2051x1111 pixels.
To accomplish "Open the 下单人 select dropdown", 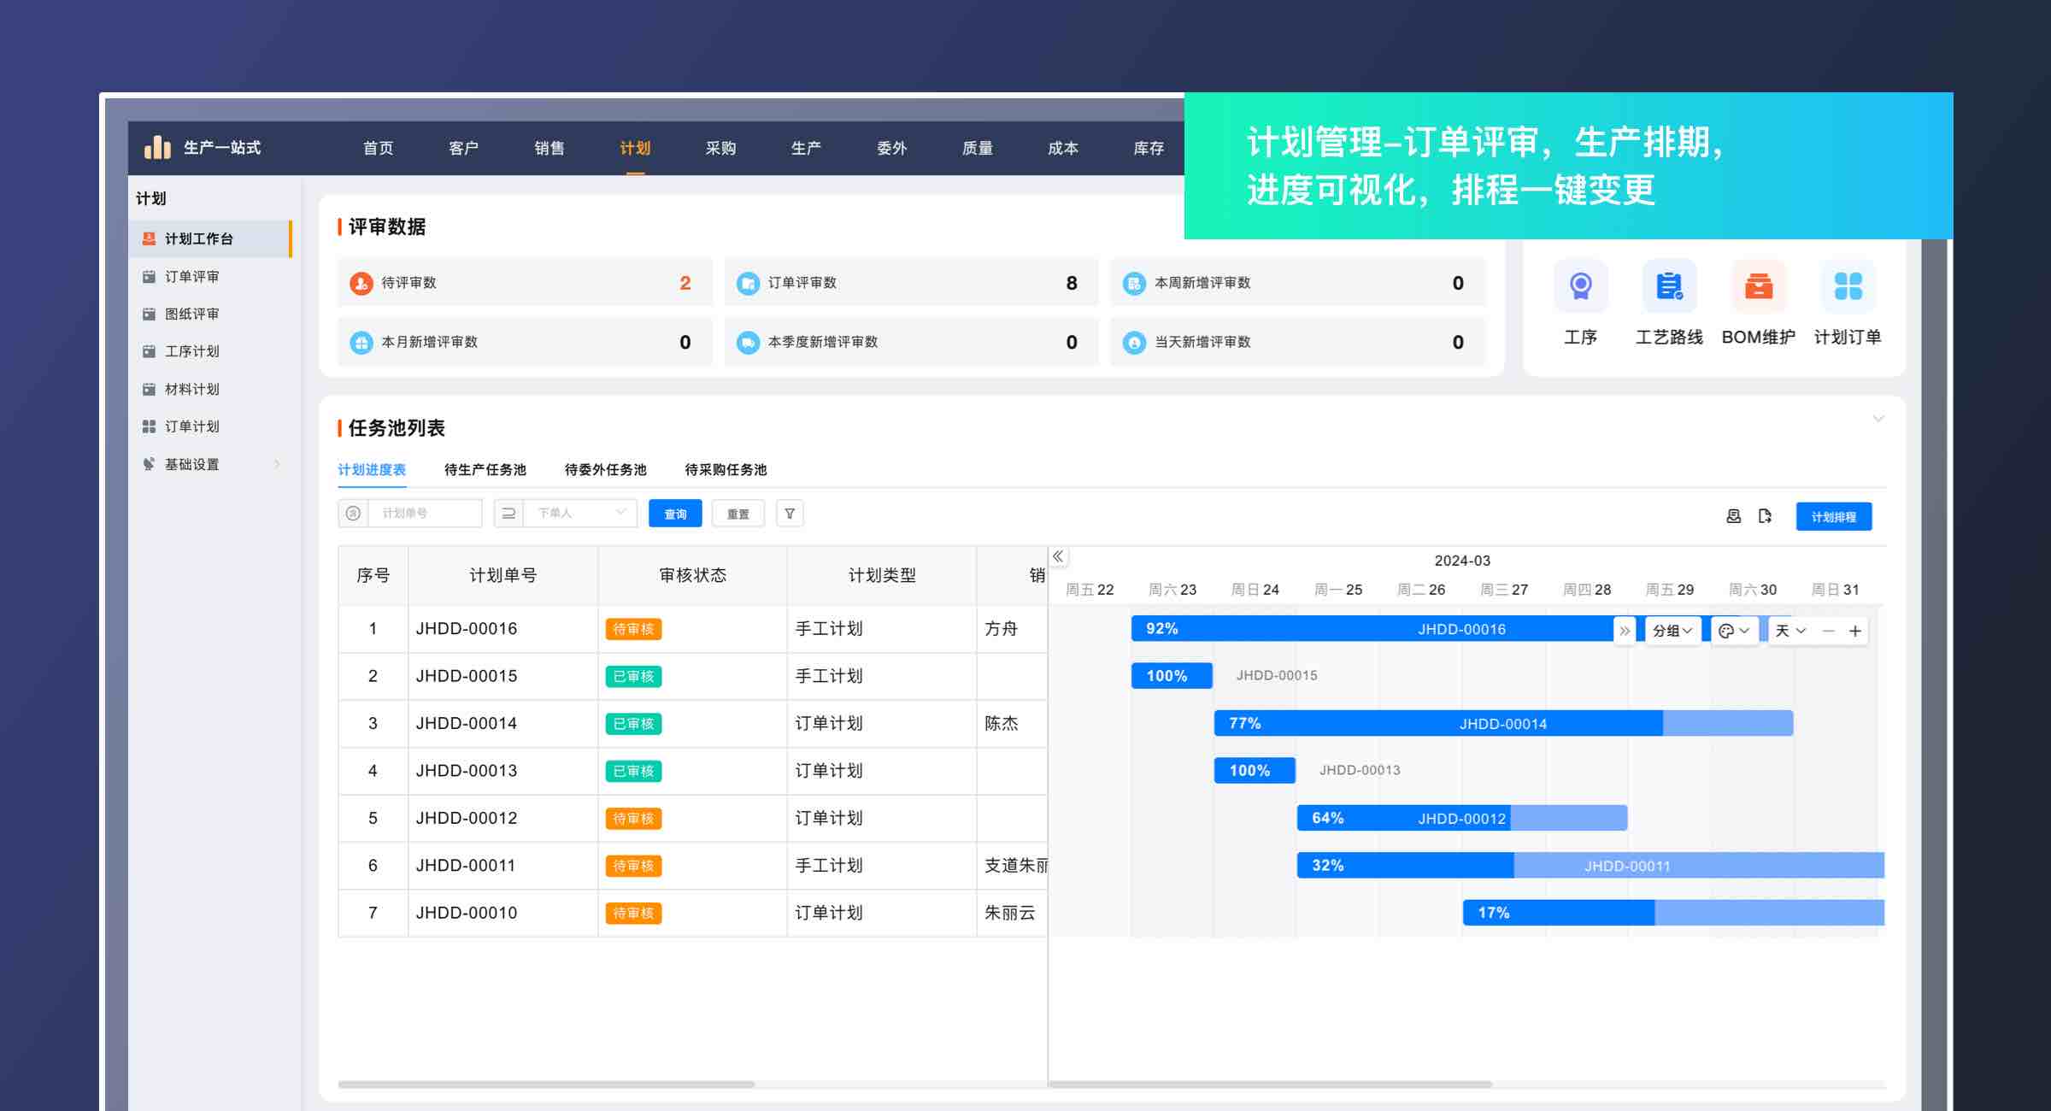I will pyautogui.click(x=580, y=513).
